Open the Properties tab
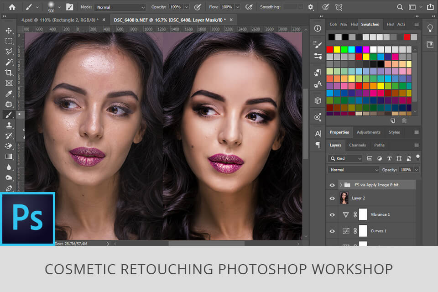 pyautogui.click(x=339, y=132)
